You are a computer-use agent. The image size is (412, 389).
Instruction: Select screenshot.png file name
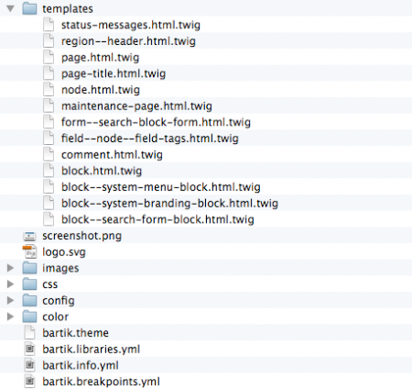tap(82, 236)
